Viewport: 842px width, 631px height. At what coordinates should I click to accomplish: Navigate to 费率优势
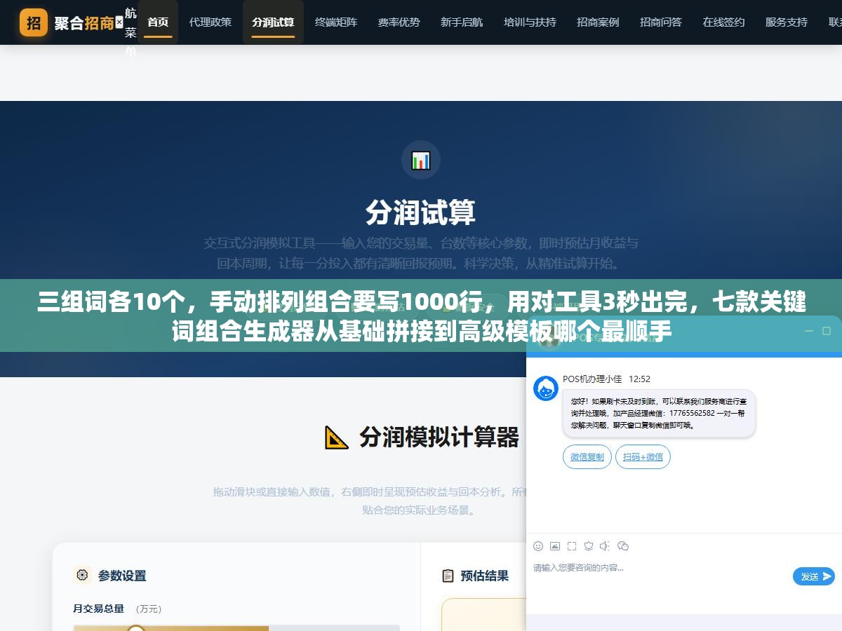point(399,22)
